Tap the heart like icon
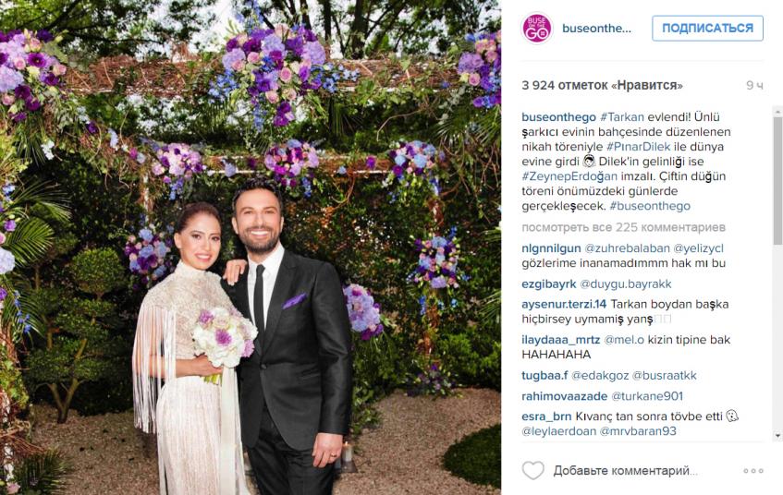Viewport: 783px width, 495px height. pyautogui.click(x=532, y=470)
